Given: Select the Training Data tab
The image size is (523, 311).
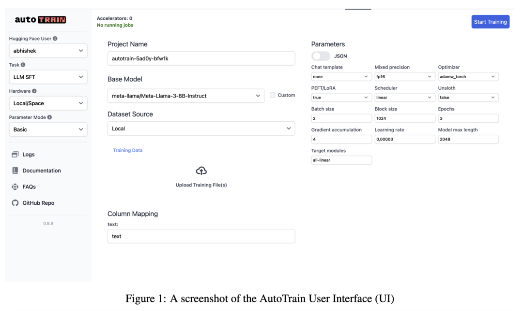Looking at the screenshot, I should [x=127, y=150].
